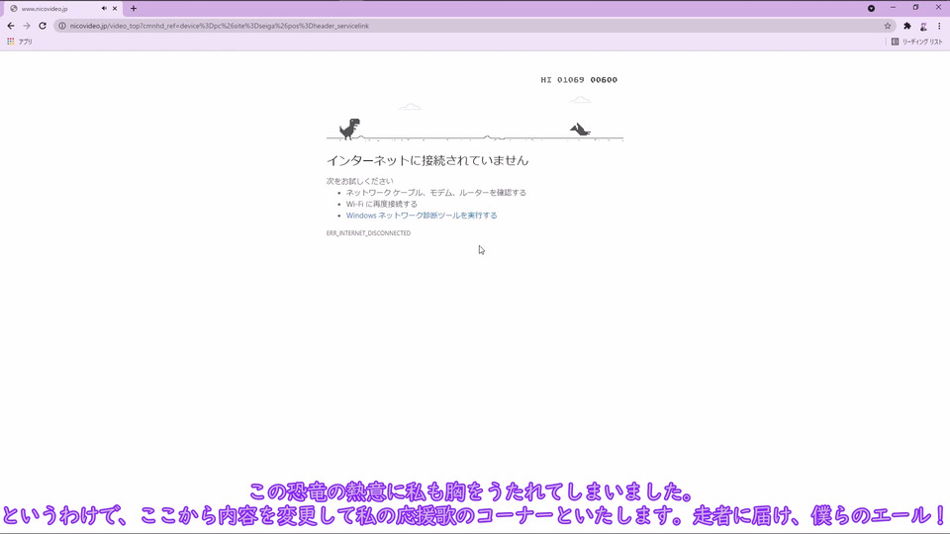Click the pterodactyl obstacle in the dino game
Screen dimensions: 950x534
pos(580,129)
